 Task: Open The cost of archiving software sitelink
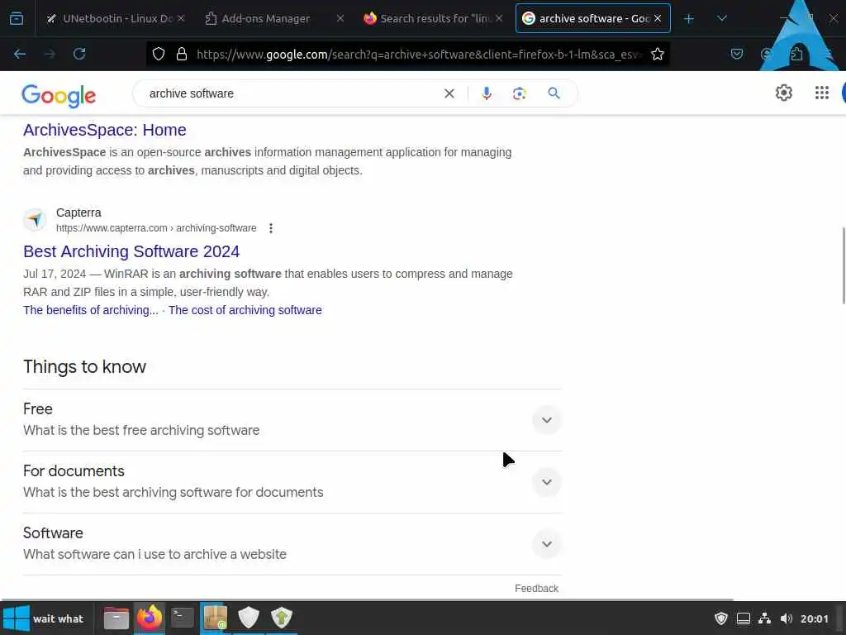(x=245, y=311)
